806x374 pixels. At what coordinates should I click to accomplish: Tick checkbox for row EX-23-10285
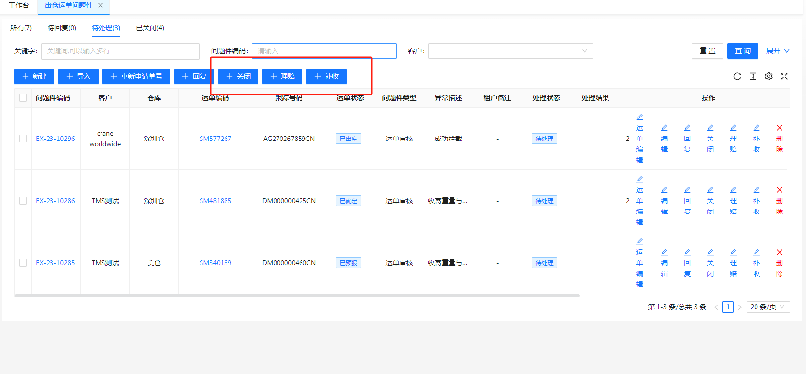23,263
